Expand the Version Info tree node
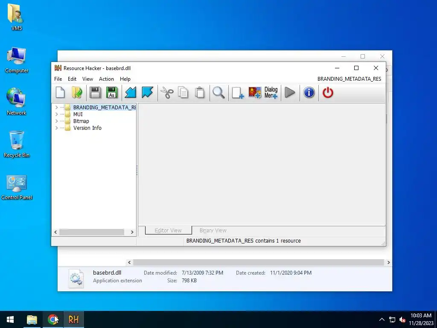This screenshot has width=437, height=328. pos(57,128)
